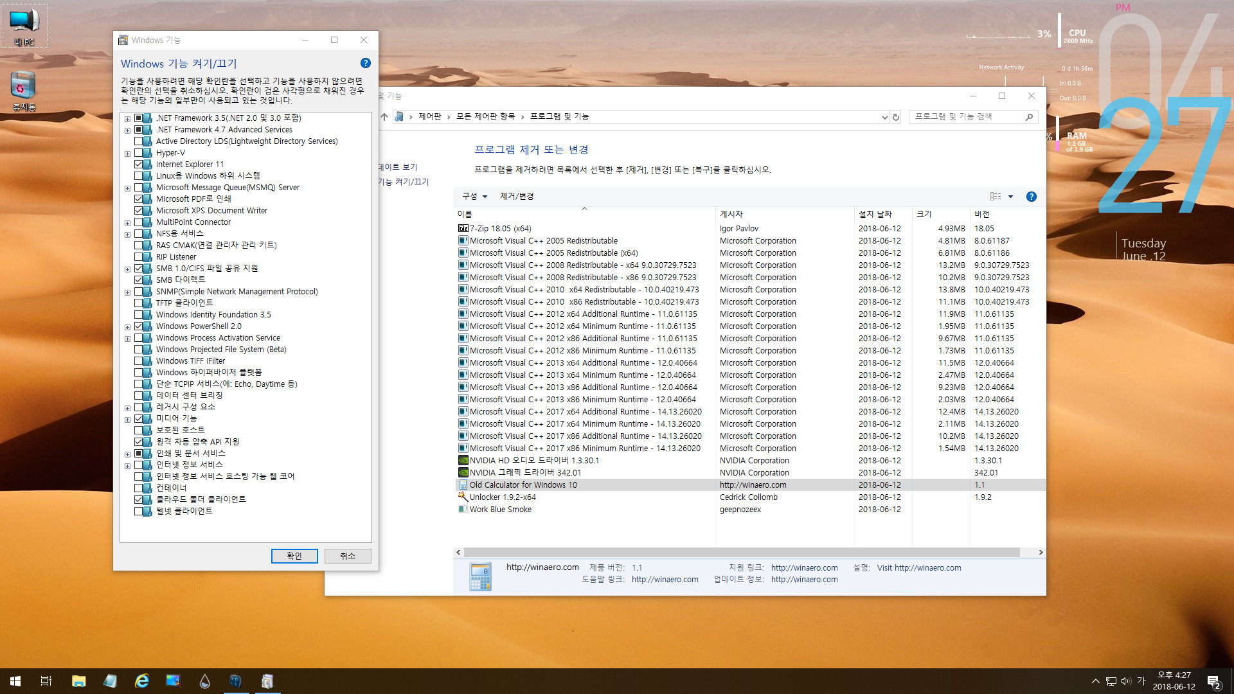Click the view options icon in Programs toolbar
1234x694 pixels.
point(996,197)
